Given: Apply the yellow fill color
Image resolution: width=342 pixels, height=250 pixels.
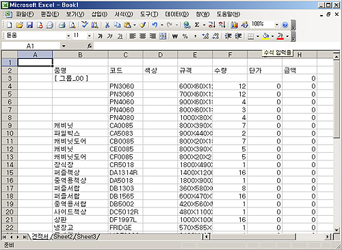Looking at the screenshot, I should click(x=265, y=36).
